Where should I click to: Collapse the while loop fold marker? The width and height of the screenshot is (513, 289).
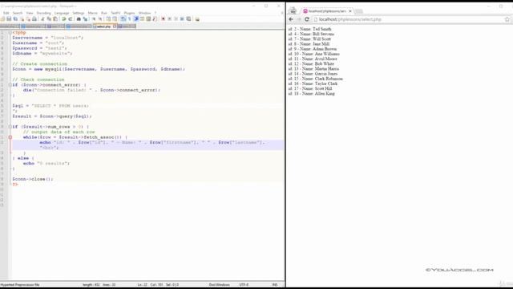10,137
